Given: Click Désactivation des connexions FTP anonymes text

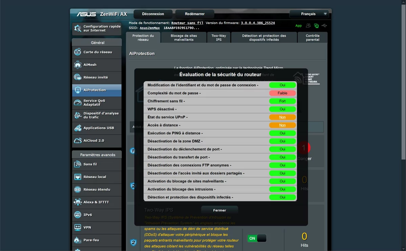Looking at the screenshot, I should click(189, 165).
